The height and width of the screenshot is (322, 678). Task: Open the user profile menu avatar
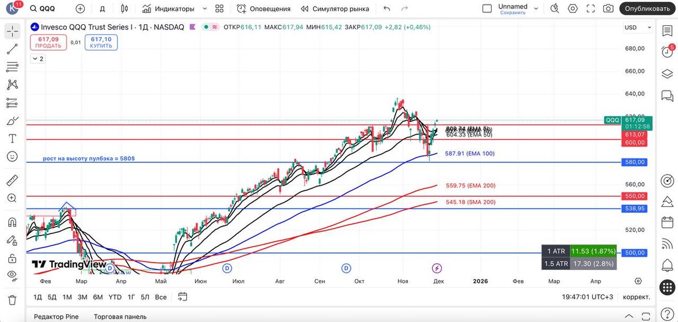tap(12, 8)
